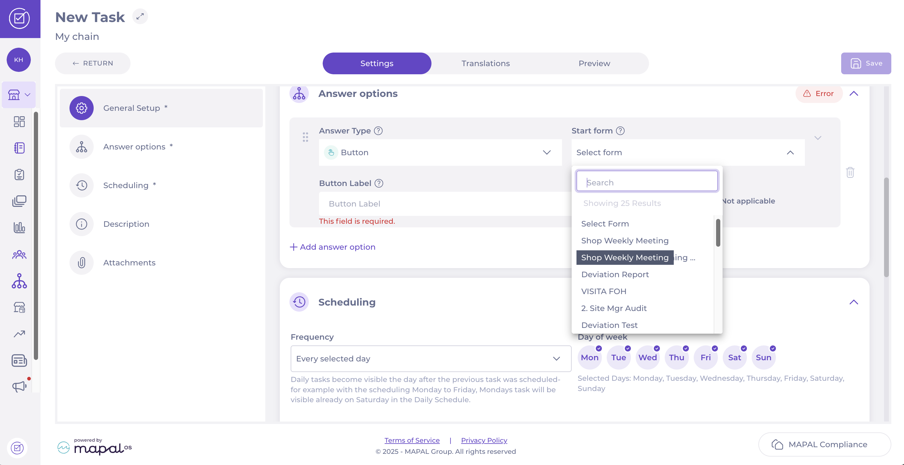
Task: Open the dashboard grid icon in sidebar
Action: pos(19,122)
